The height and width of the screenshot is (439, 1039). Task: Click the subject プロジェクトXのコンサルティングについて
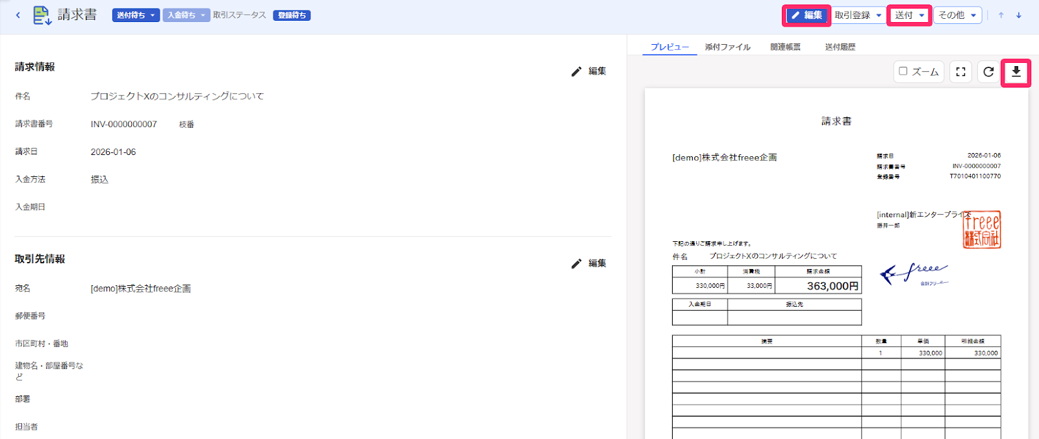[177, 96]
